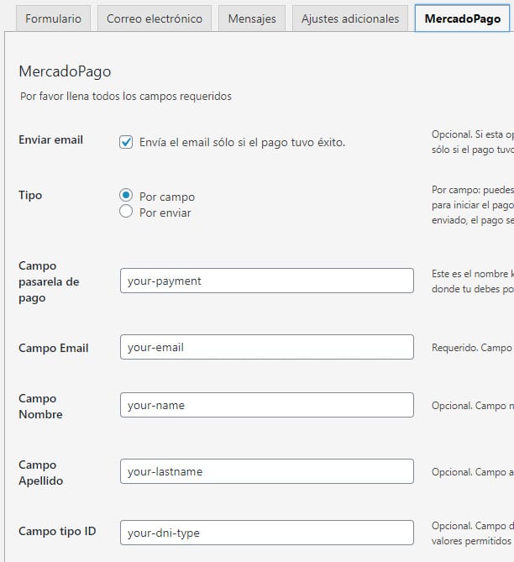Click the 'Tipo' label

(x=30, y=196)
